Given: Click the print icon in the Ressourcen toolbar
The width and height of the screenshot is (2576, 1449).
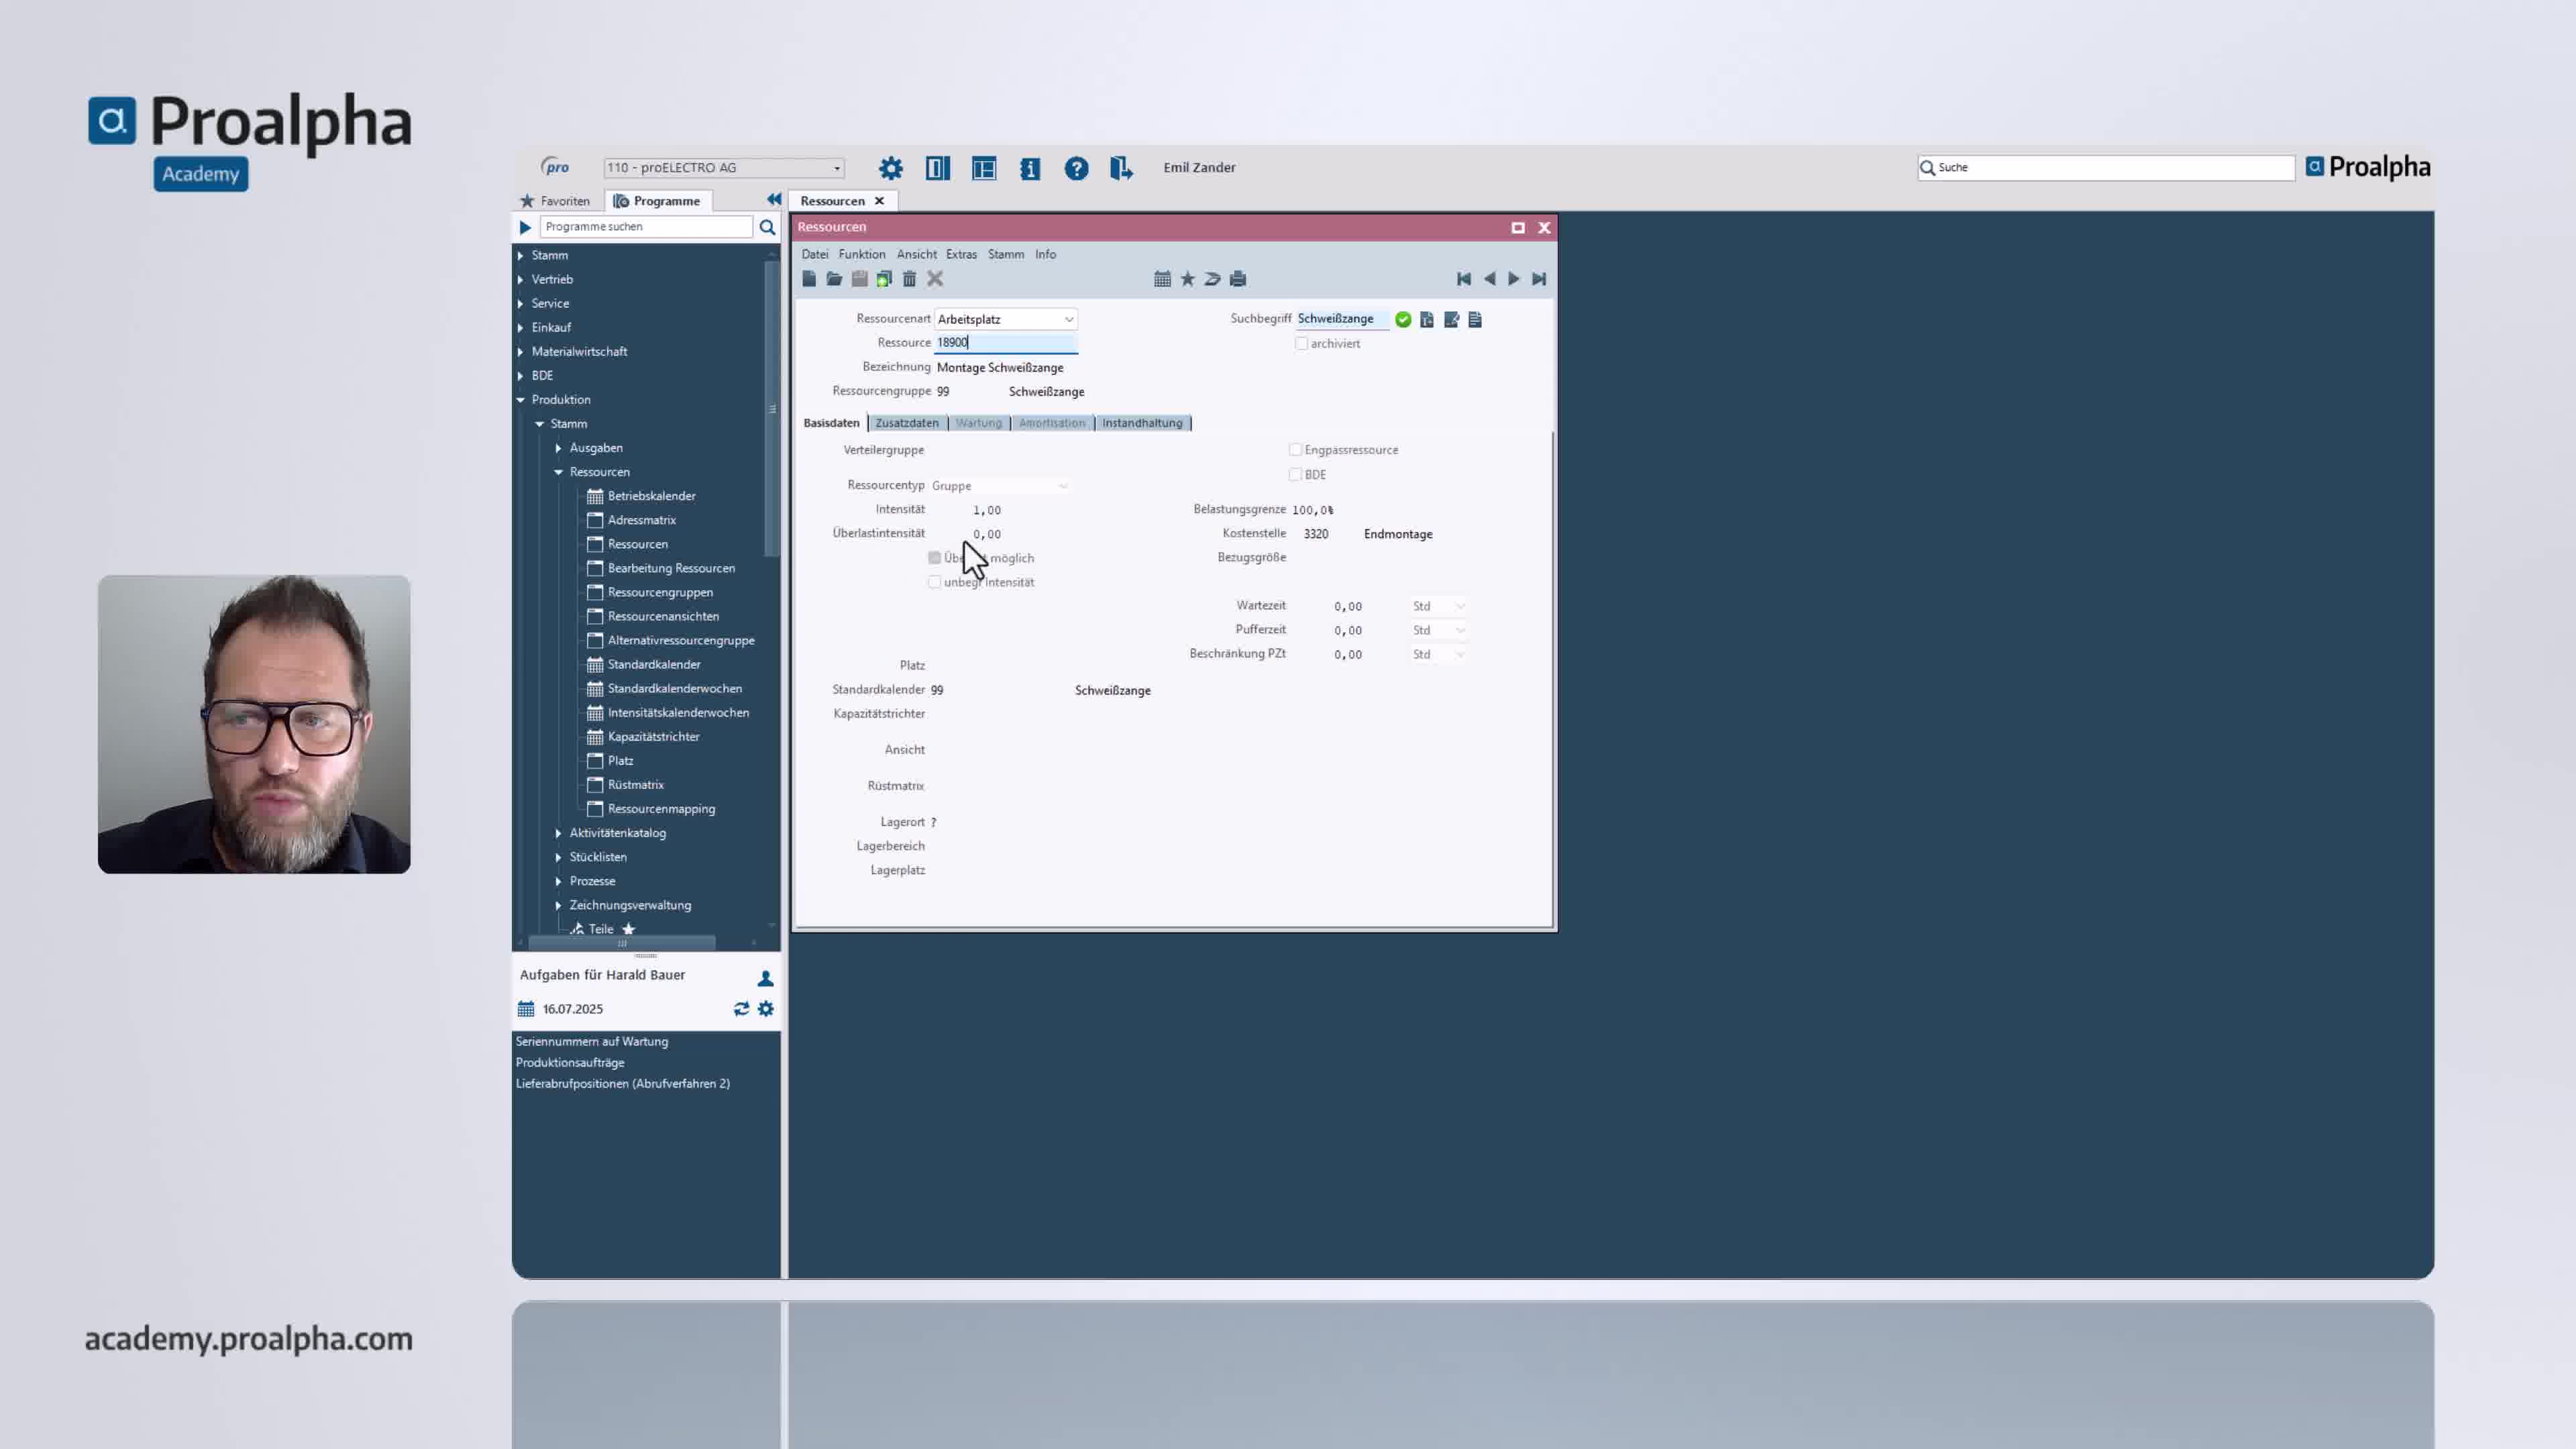Looking at the screenshot, I should point(1237,279).
